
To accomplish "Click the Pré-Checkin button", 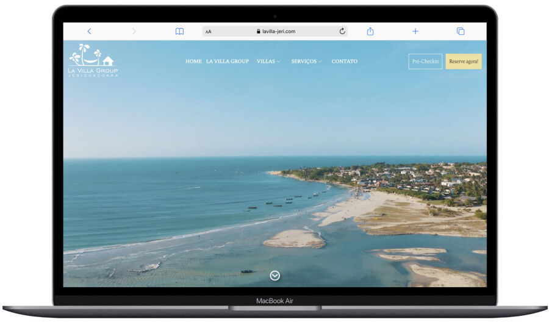I will point(425,61).
